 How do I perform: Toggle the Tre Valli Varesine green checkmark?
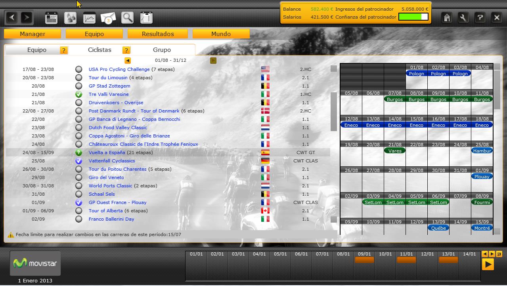79,94
